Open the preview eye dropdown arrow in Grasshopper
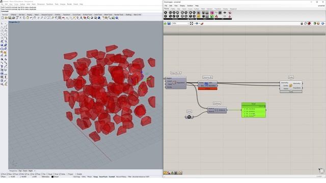This screenshot has height=183, width=326. click(199, 23)
